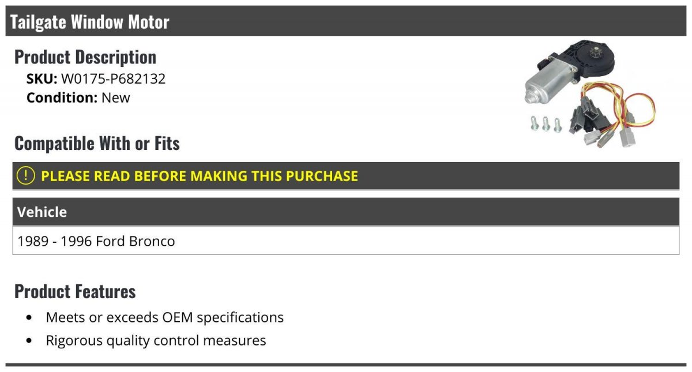Click the SKU W0175-P682132 text
The height and width of the screenshot is (372, 692).
point(96,79)
